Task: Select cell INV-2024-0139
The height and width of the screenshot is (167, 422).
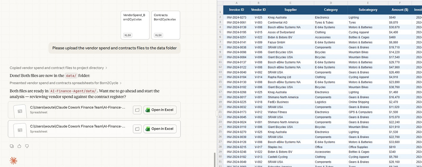Action: [x=237, y=27]
